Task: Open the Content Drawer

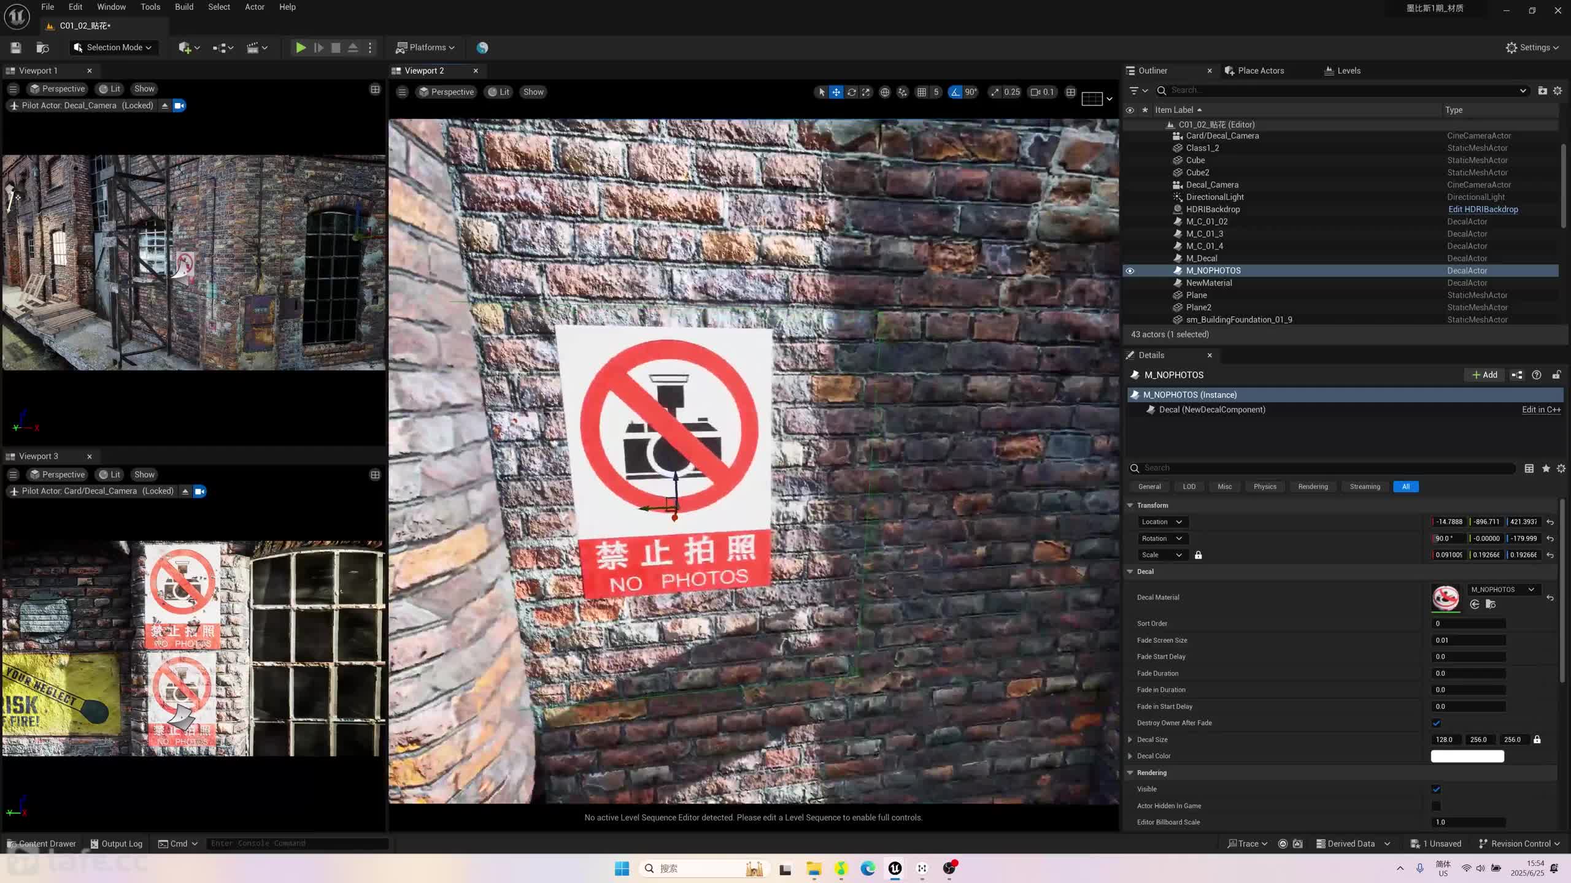Action: 41,844
